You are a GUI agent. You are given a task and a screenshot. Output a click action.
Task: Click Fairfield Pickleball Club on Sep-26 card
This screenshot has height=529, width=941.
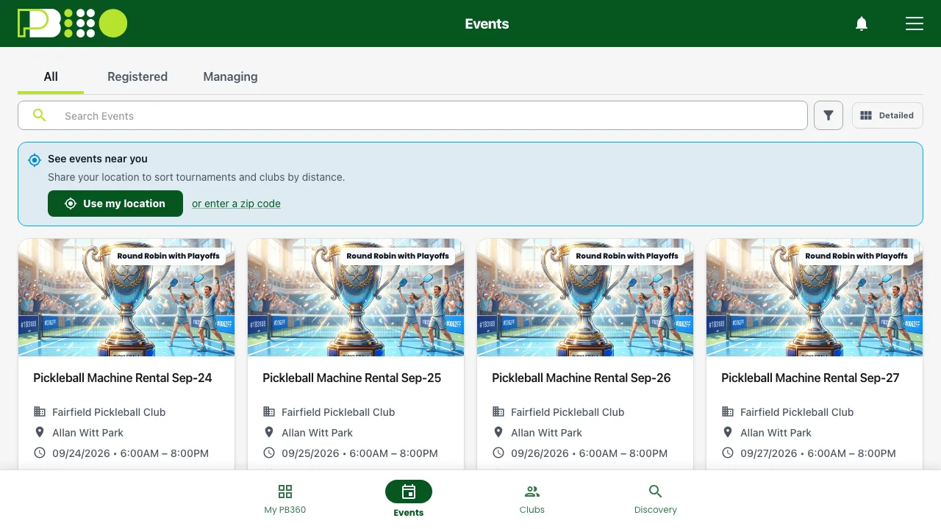(568, 412)
